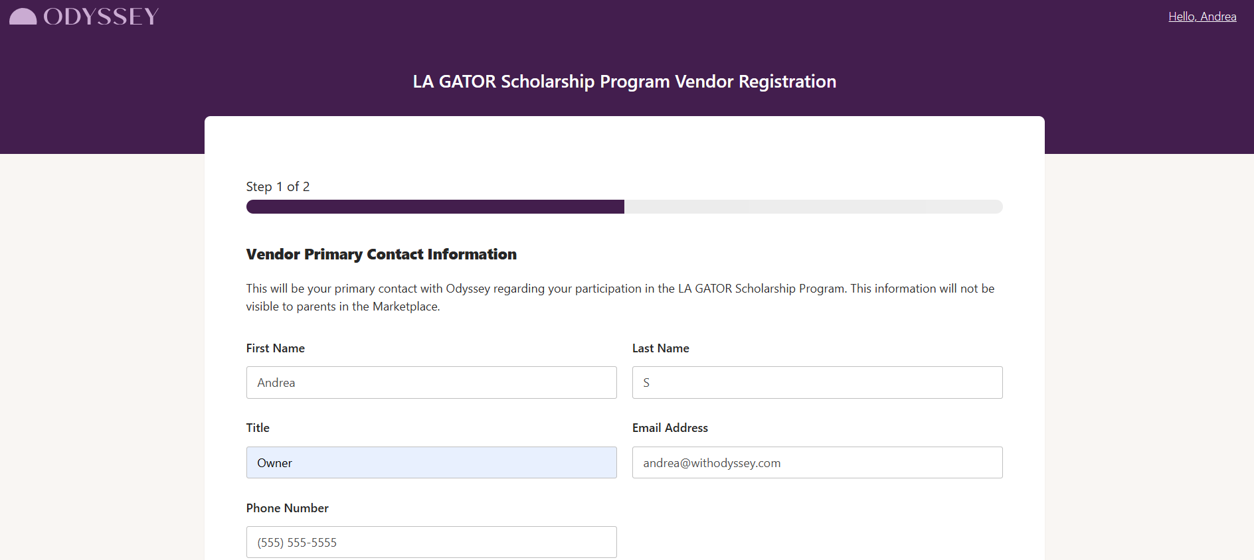Click the filled portion of progress bar

point(435,207)
